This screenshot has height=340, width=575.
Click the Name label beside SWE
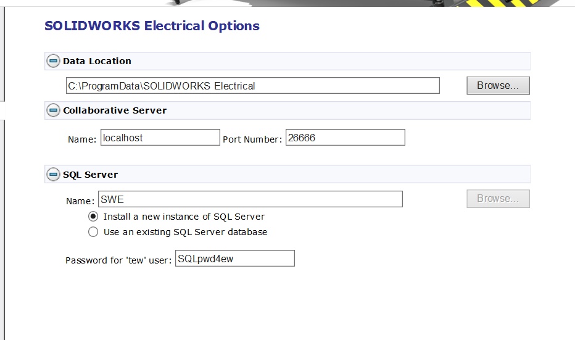80,201
